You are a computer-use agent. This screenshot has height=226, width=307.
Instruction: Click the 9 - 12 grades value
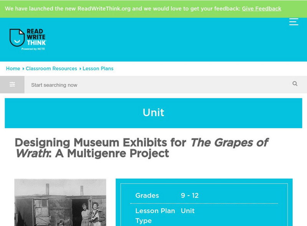coord(190,196)
